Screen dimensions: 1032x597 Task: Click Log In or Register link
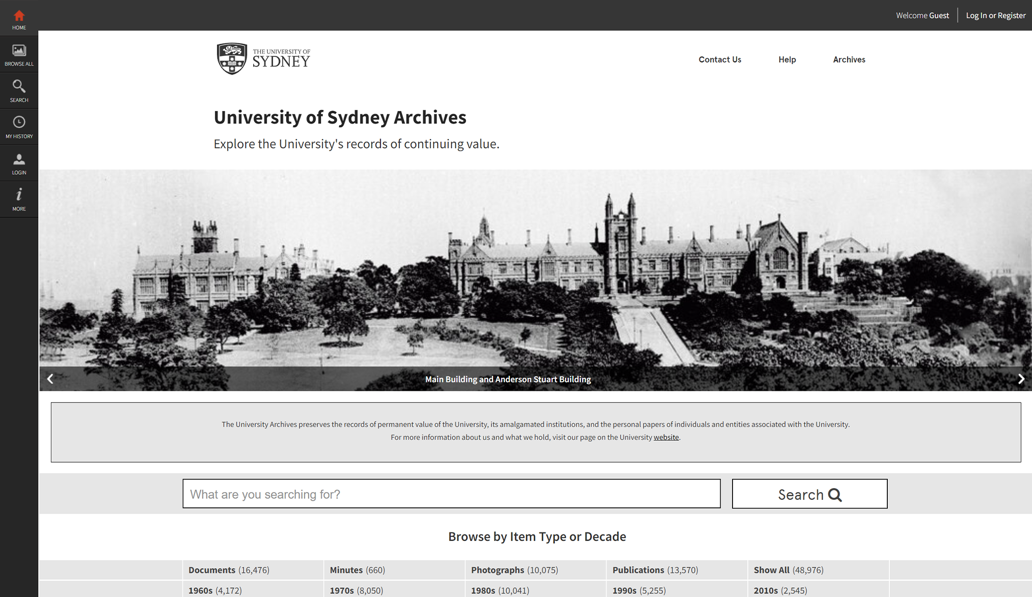[x=995, y=15]
